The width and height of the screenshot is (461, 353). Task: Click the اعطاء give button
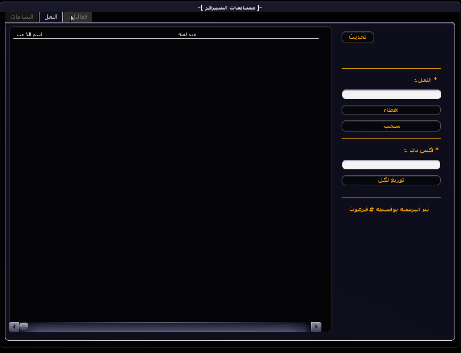click(391, 110)
